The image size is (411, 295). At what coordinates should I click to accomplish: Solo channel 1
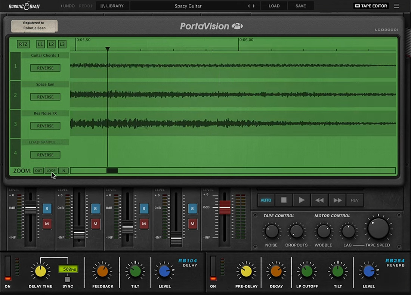coord(47,208)
